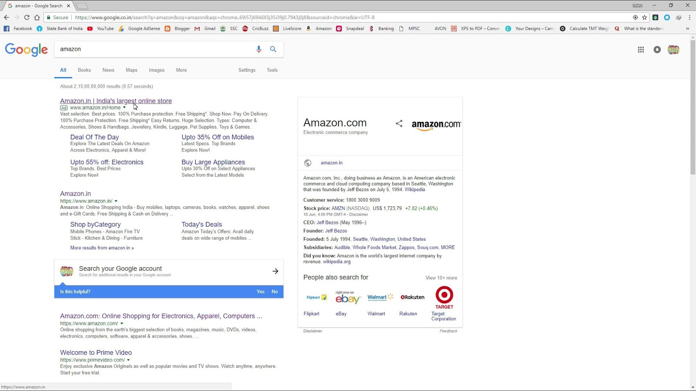Click the Target Corporation logo thumbnail
The width and height of the screenshot is (696, 391).
point(444,298)
